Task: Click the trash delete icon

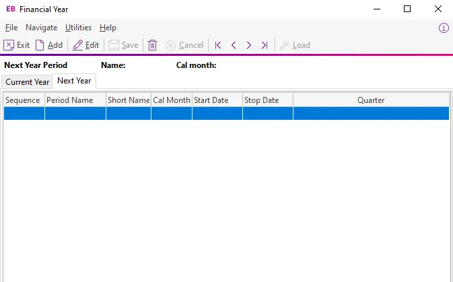Action: tap(153, 45)
